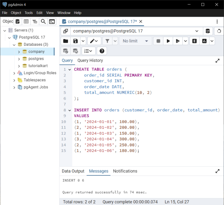Viewport: 224px width, 205px height.
Task: Click the View Data table icon
Action: click(26, 21)
